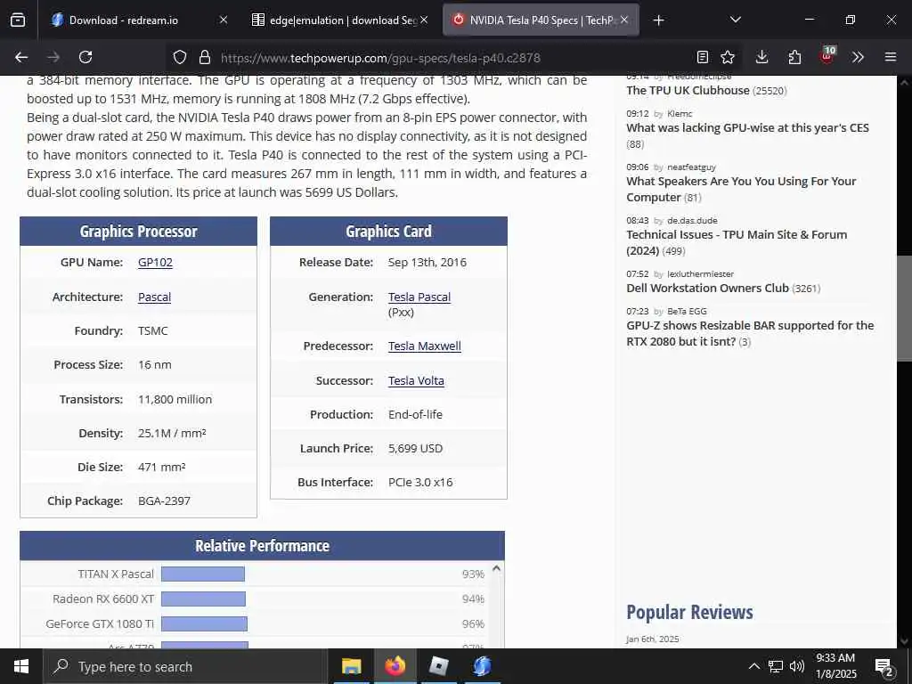Open Tesla Volta successor link
This screenshot has height=684, width=912.
tap(416, 380)
